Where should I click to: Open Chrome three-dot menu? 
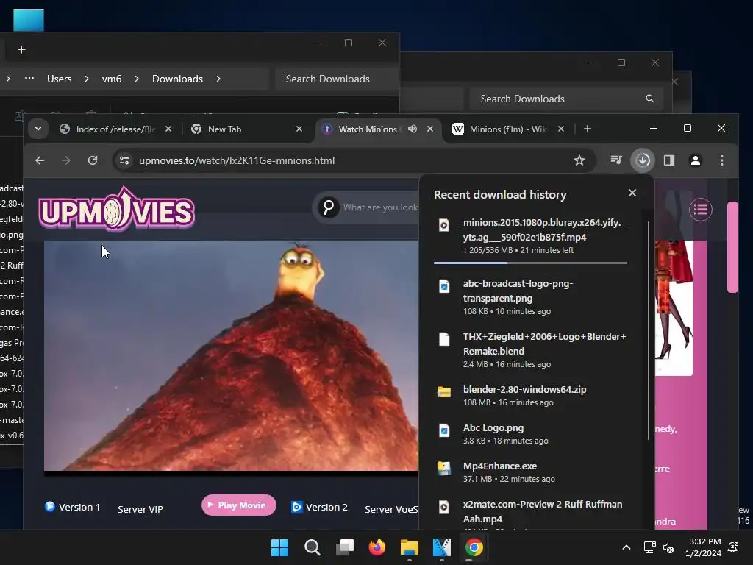[x=722, y=160]
